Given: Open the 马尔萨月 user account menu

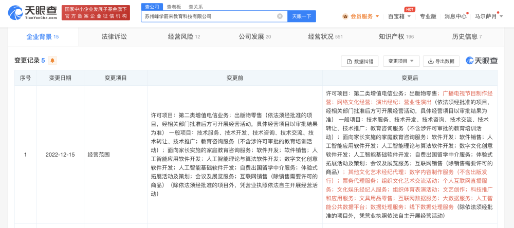Looking at the screenshot, I should coord(489,16).
